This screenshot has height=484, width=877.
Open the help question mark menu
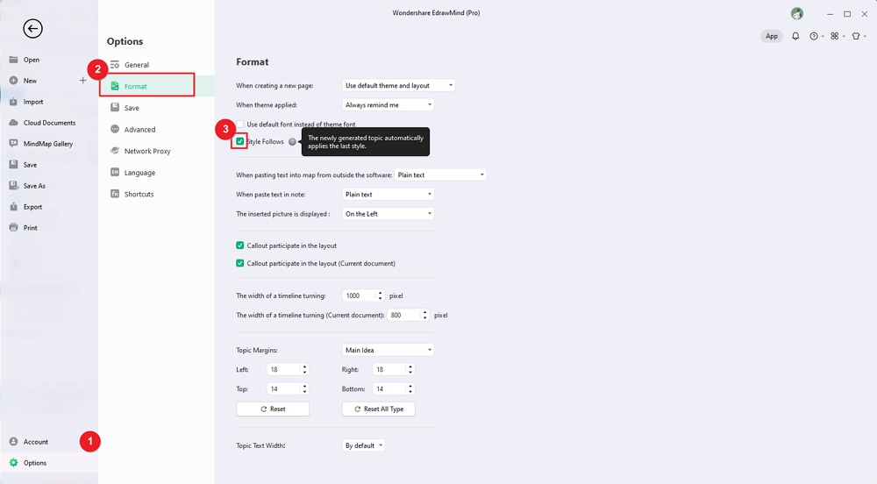coord(814,36)
